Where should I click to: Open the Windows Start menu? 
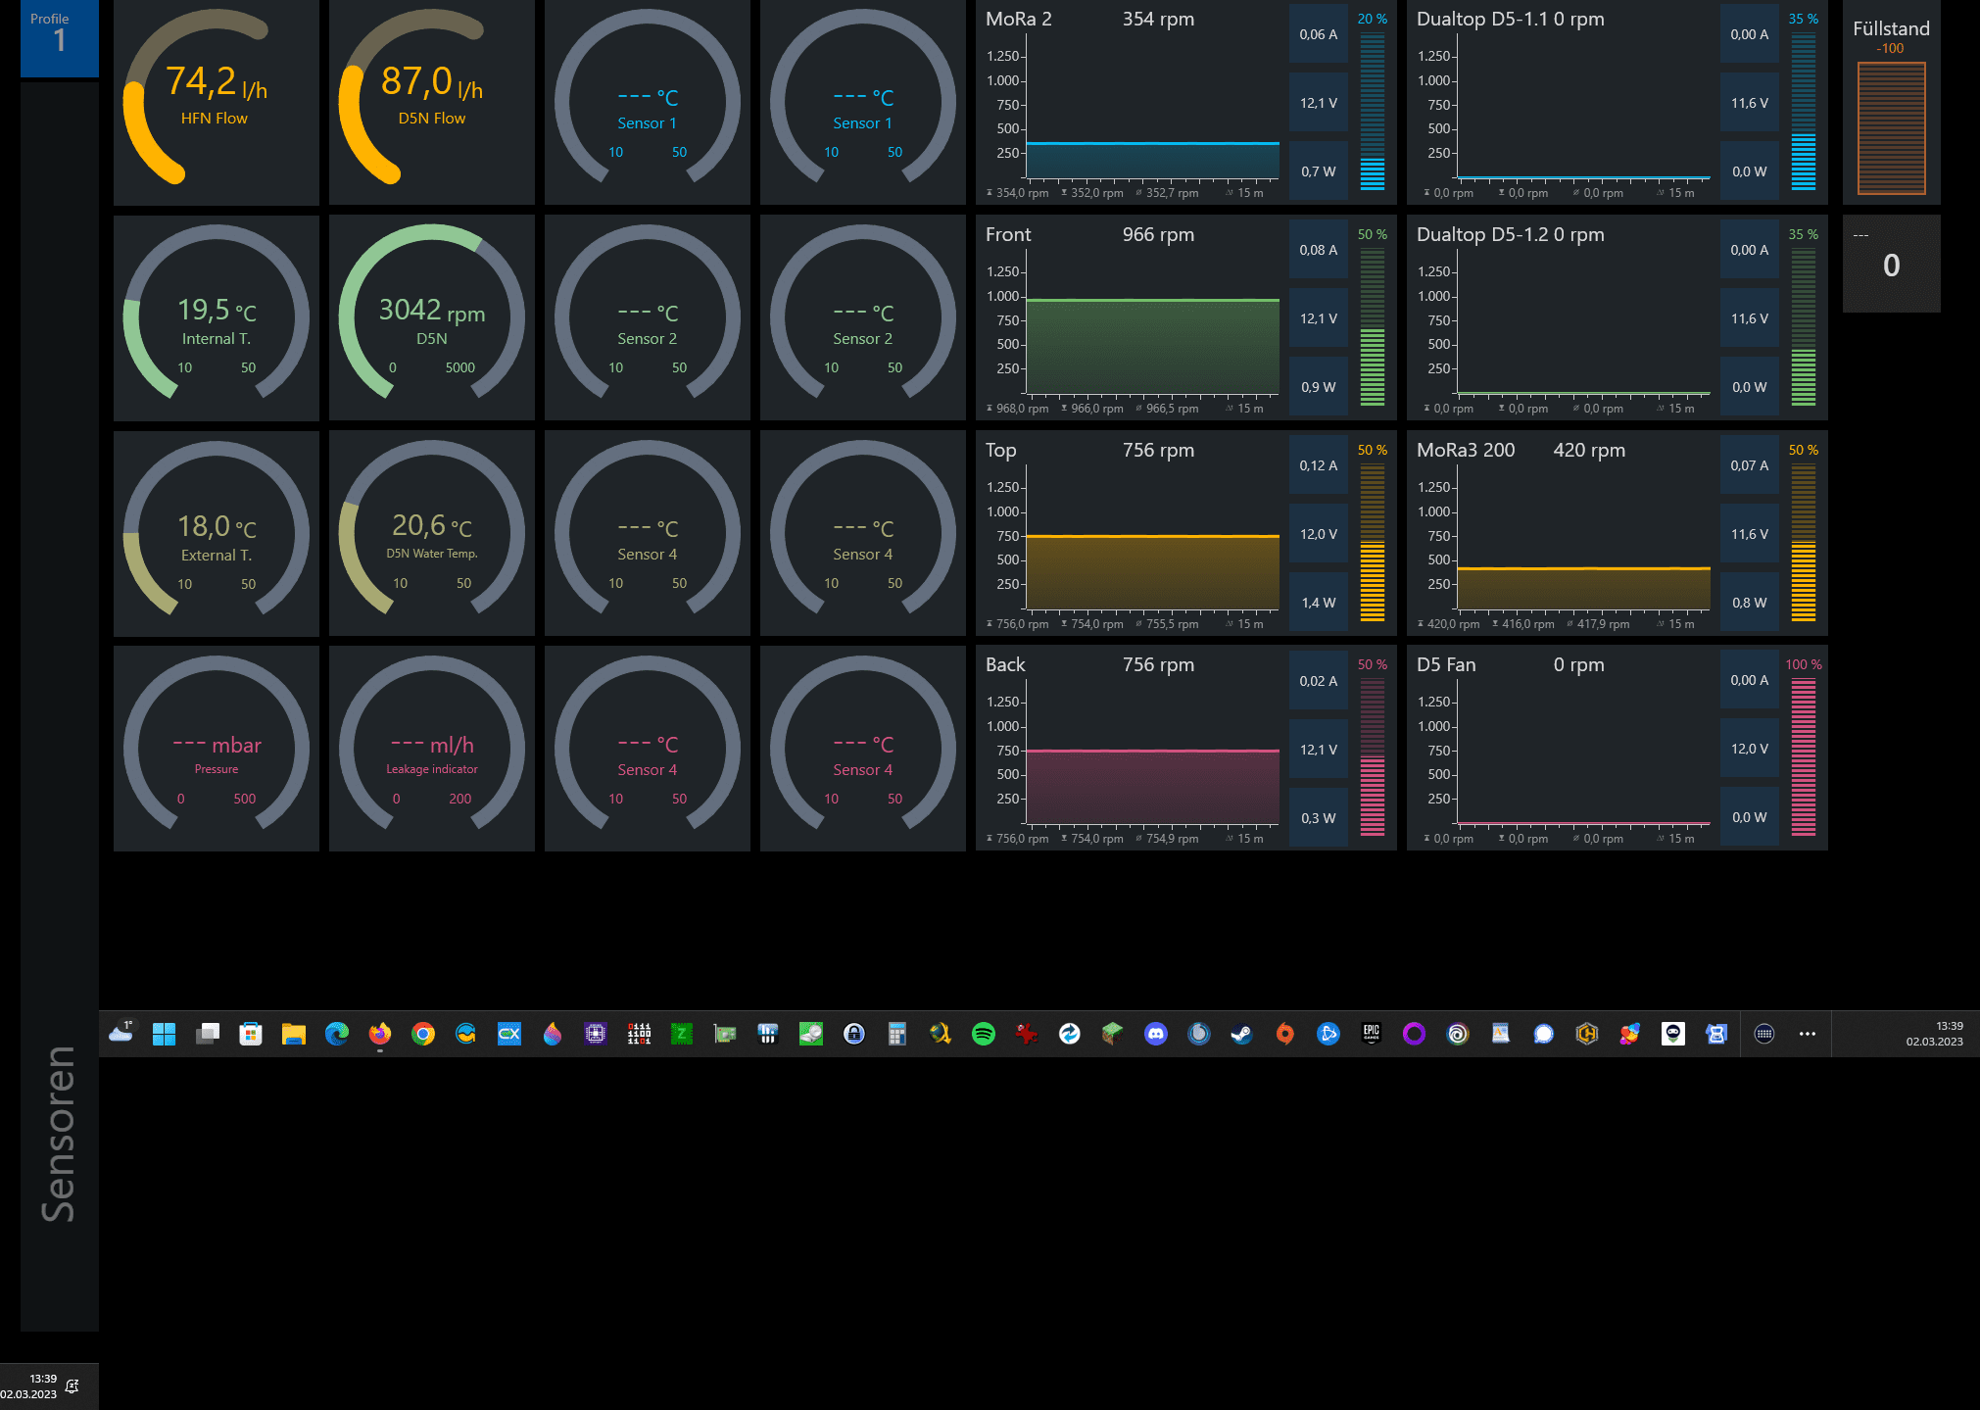(164, 1034)
